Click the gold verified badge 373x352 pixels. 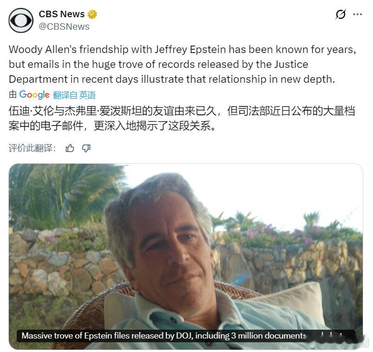click(92, 14)
